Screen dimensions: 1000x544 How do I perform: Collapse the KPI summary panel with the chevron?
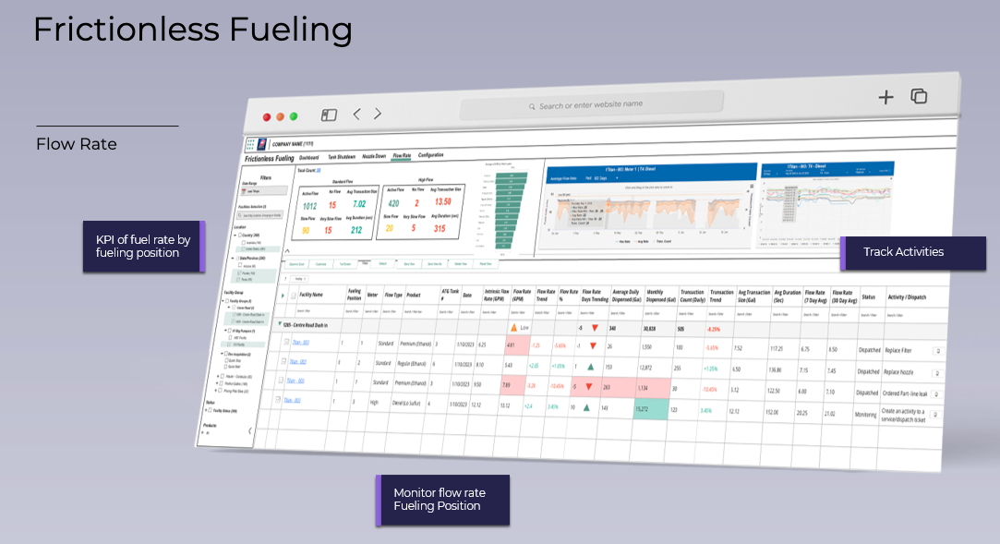(x=286, y=249)
